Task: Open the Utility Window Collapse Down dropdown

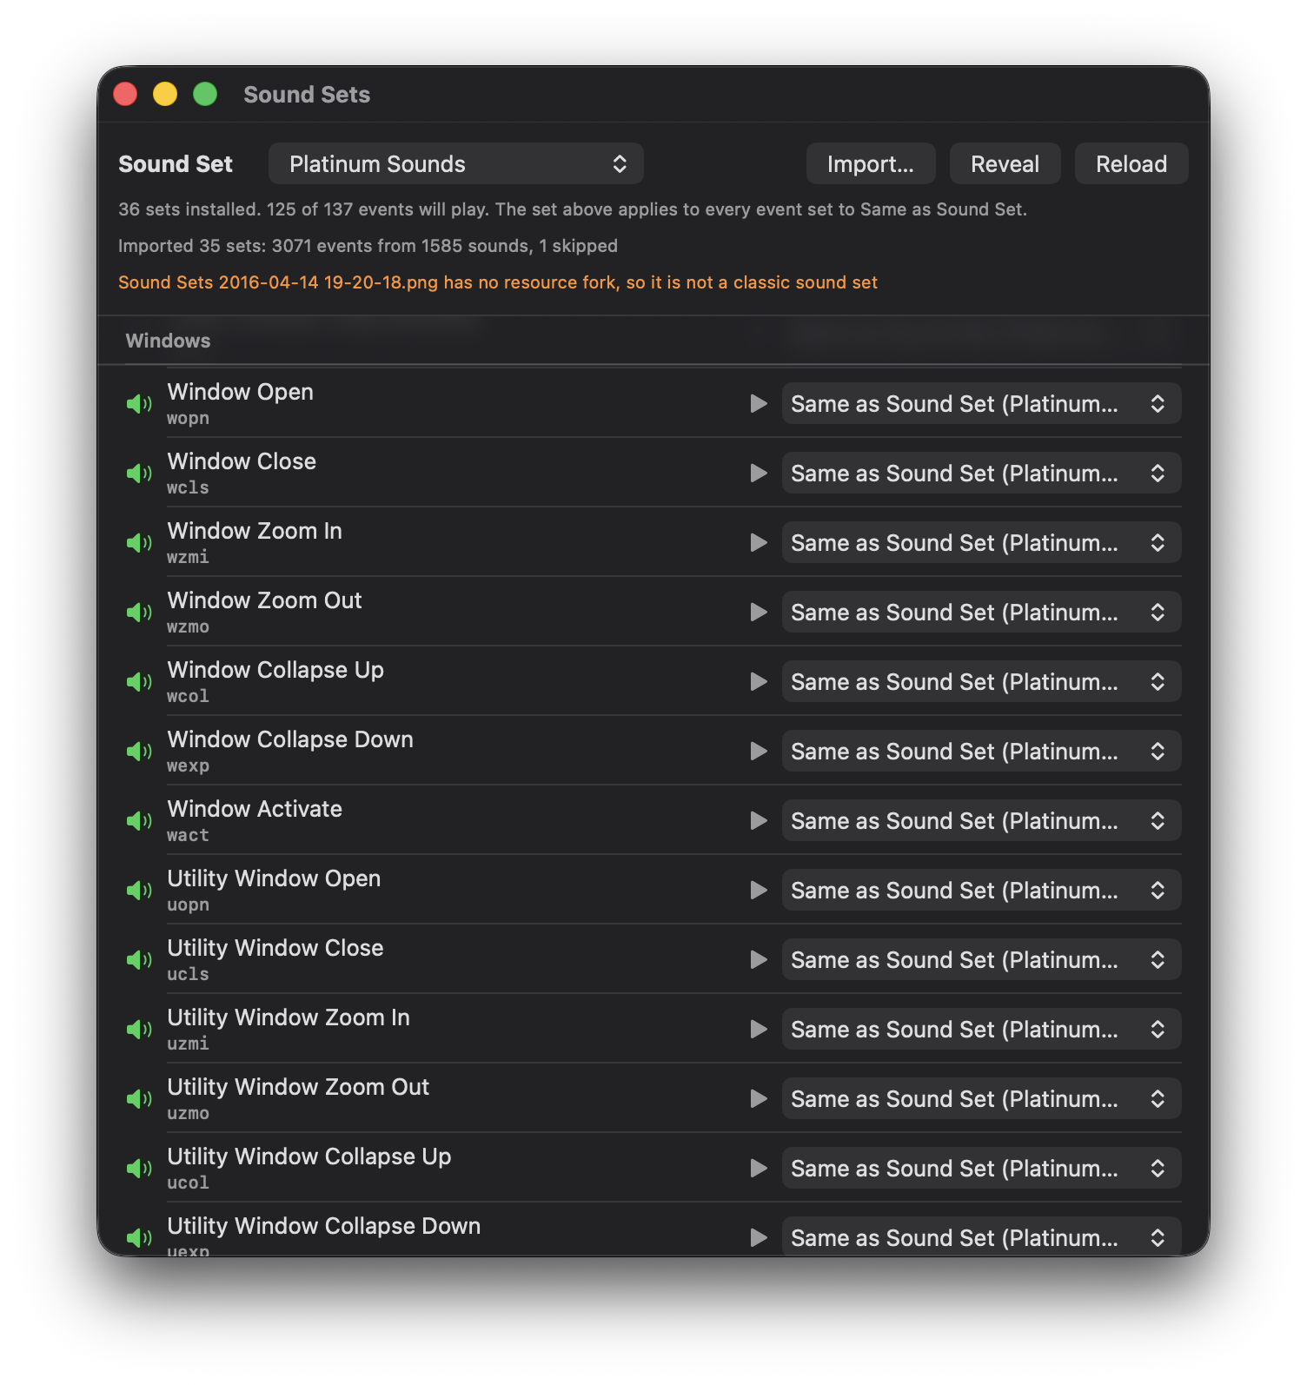Action: (981, 1236)
